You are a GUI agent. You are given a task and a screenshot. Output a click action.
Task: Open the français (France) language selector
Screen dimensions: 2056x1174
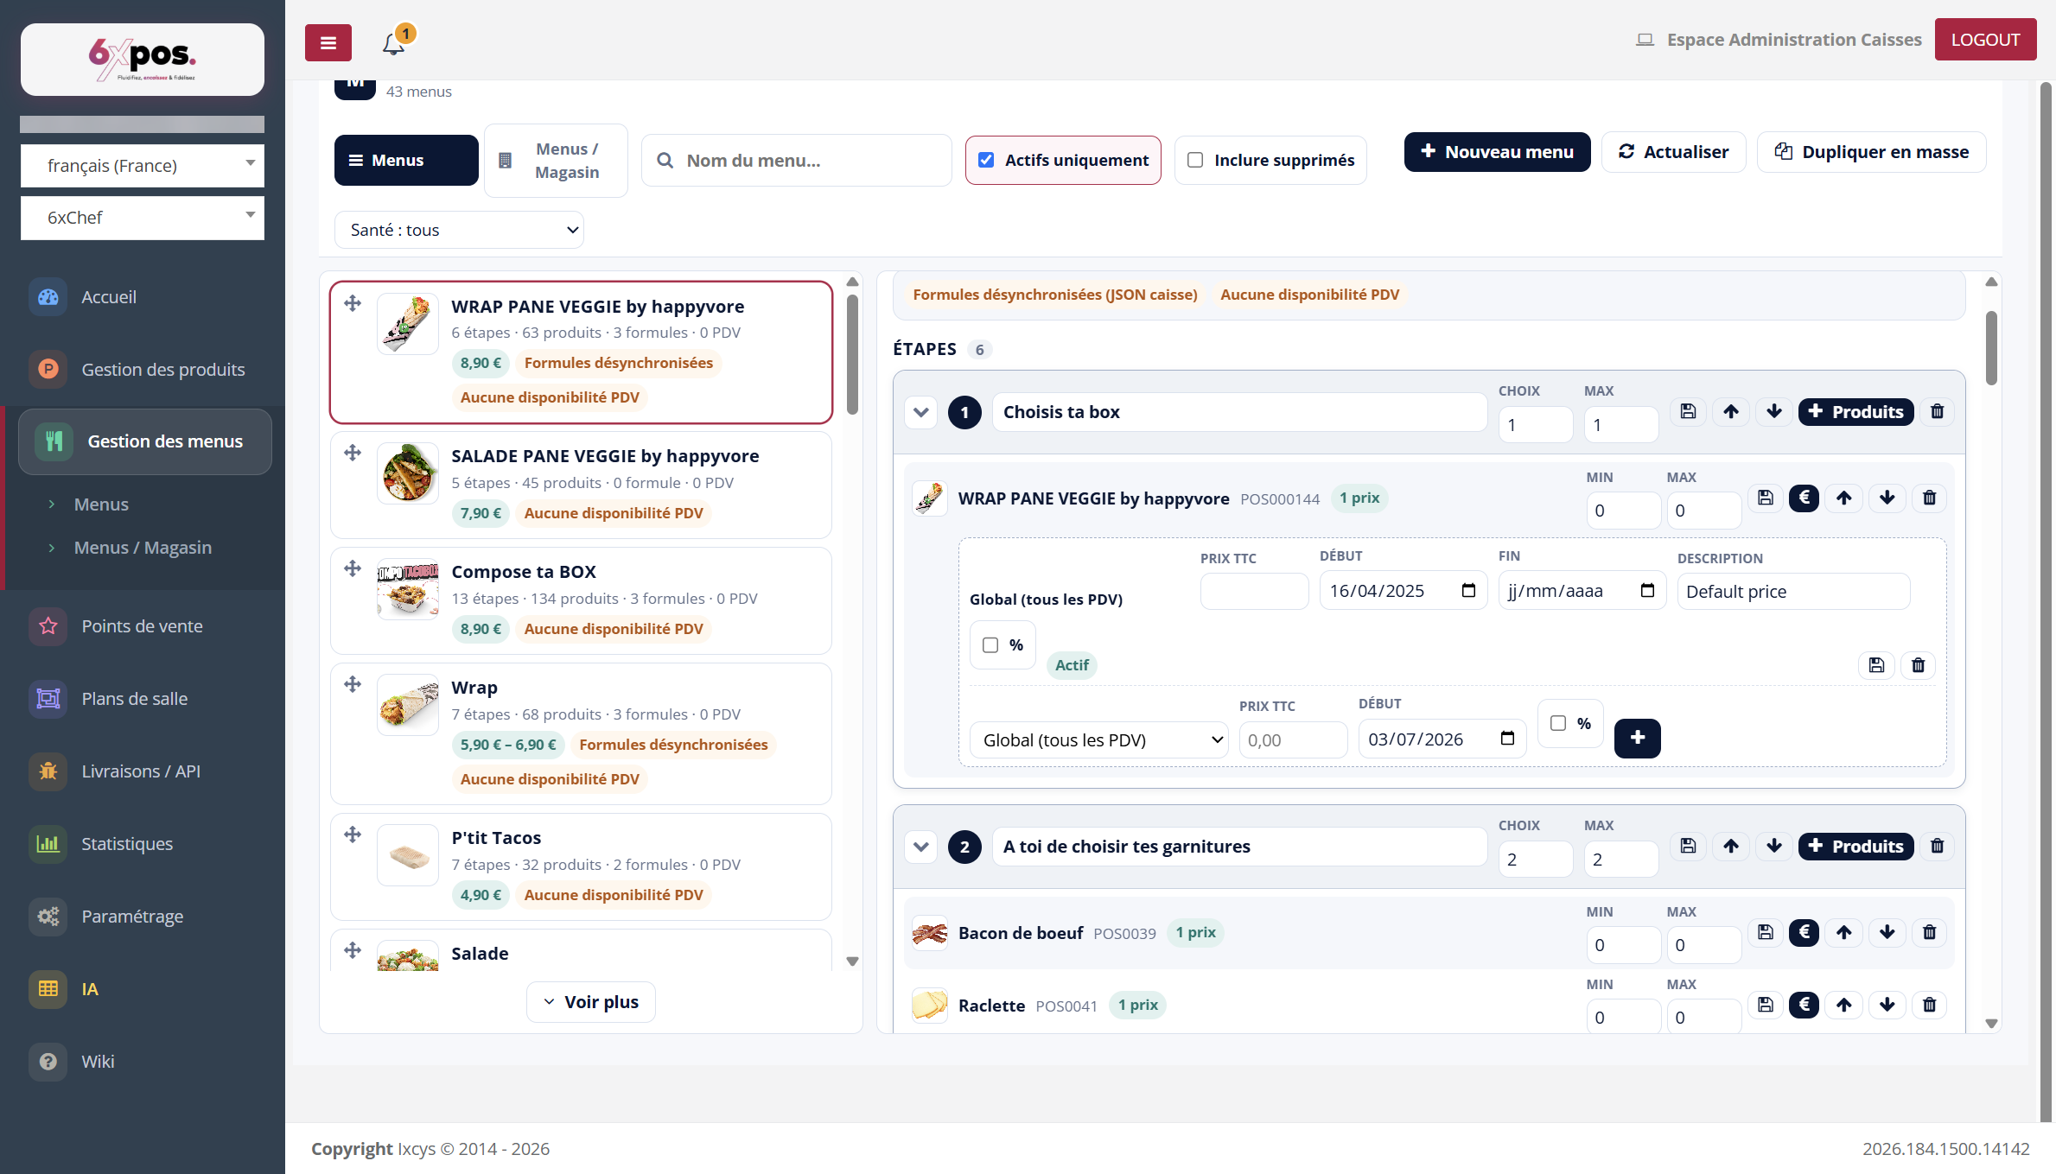[143, 165]
